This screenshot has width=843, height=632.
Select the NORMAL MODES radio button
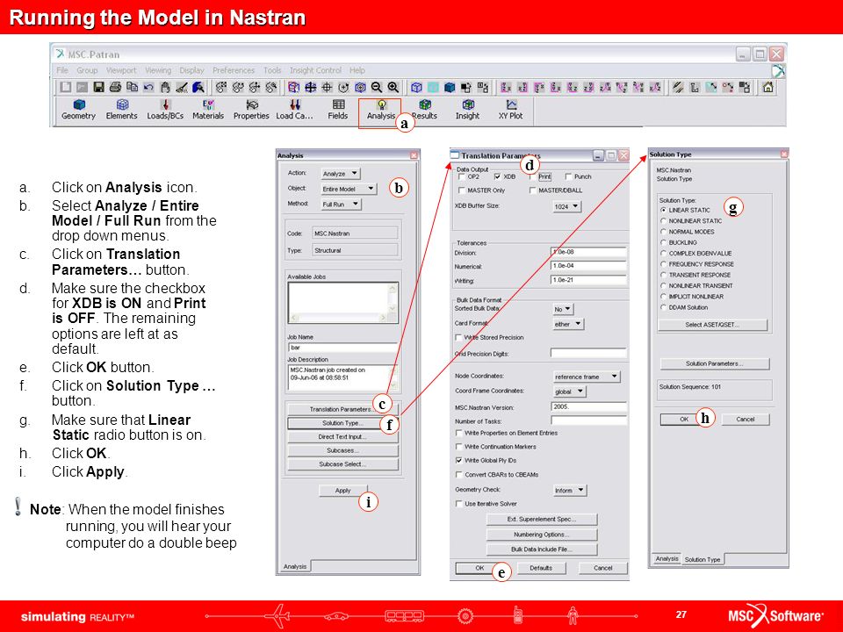coord(664,232)
